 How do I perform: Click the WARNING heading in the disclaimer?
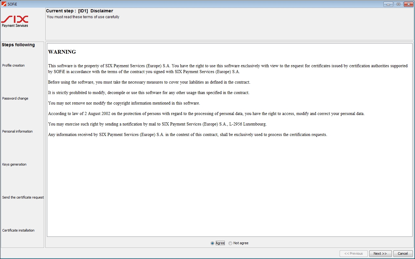pyautogui.click(x=62, y=52)
